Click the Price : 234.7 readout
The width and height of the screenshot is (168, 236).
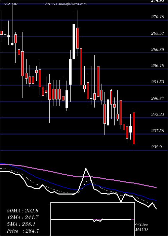[24, 231]
